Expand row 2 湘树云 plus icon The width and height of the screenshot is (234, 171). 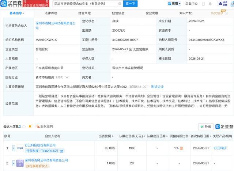(x=14, y=163)
